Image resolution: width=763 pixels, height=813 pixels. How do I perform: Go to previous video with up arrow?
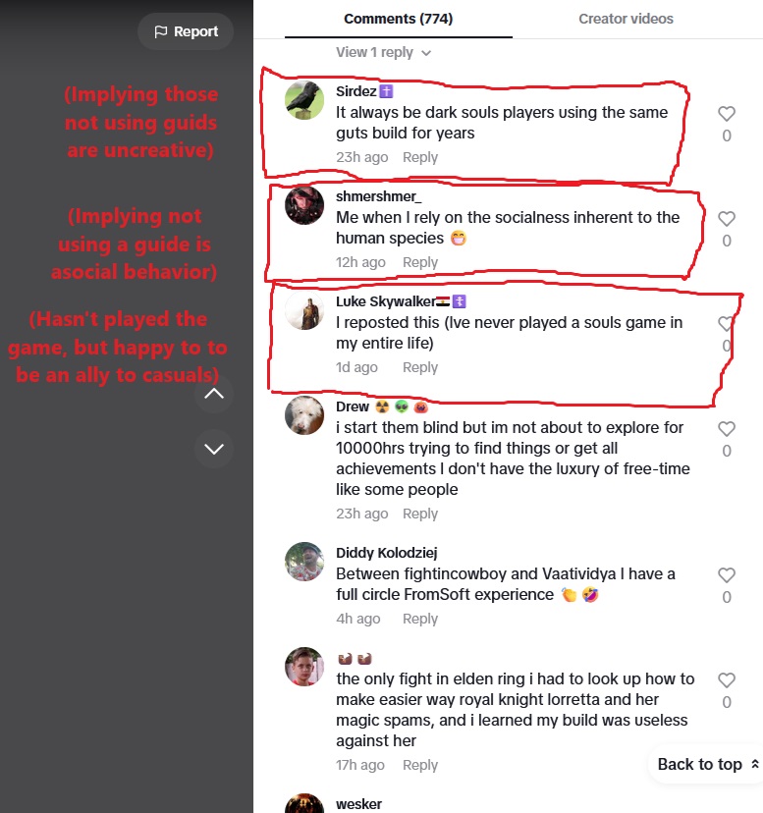[214, 394]
